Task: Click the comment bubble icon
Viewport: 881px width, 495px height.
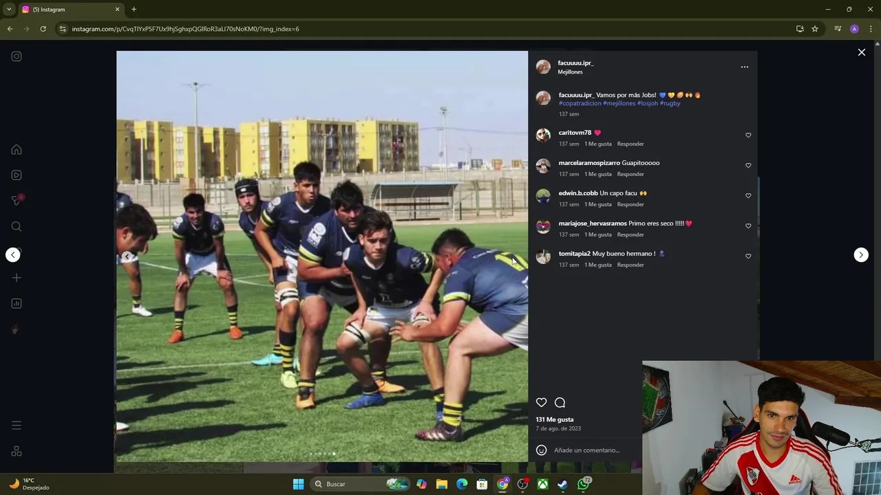Action: 560,403
